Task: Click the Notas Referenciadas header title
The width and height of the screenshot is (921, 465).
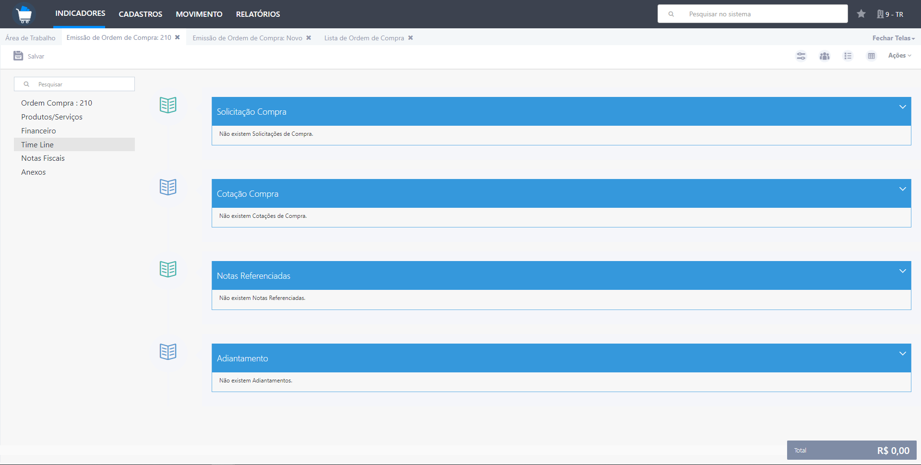Action: click(x=253, y=276)
